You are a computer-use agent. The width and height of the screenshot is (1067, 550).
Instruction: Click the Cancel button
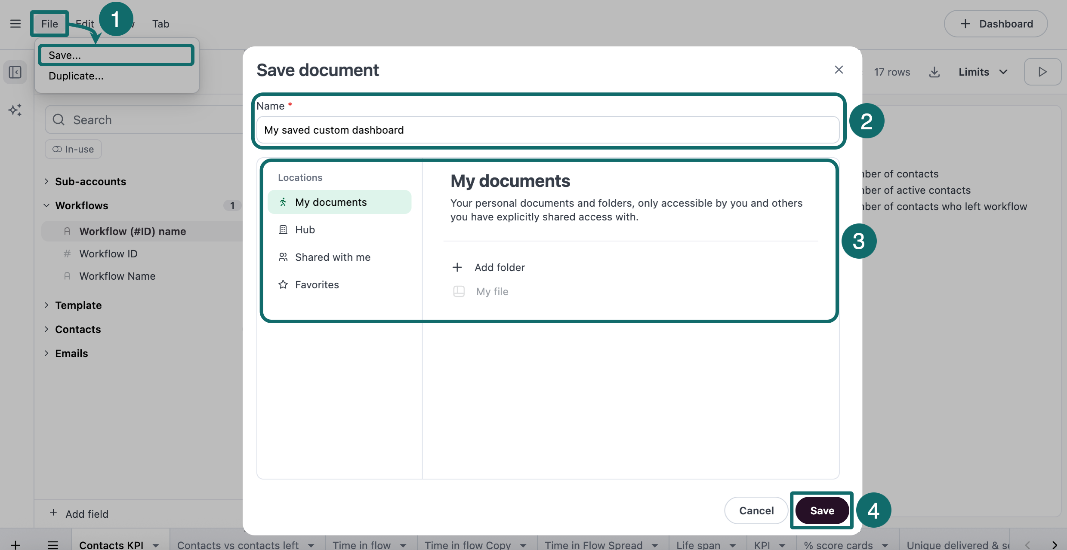[756, 510]
